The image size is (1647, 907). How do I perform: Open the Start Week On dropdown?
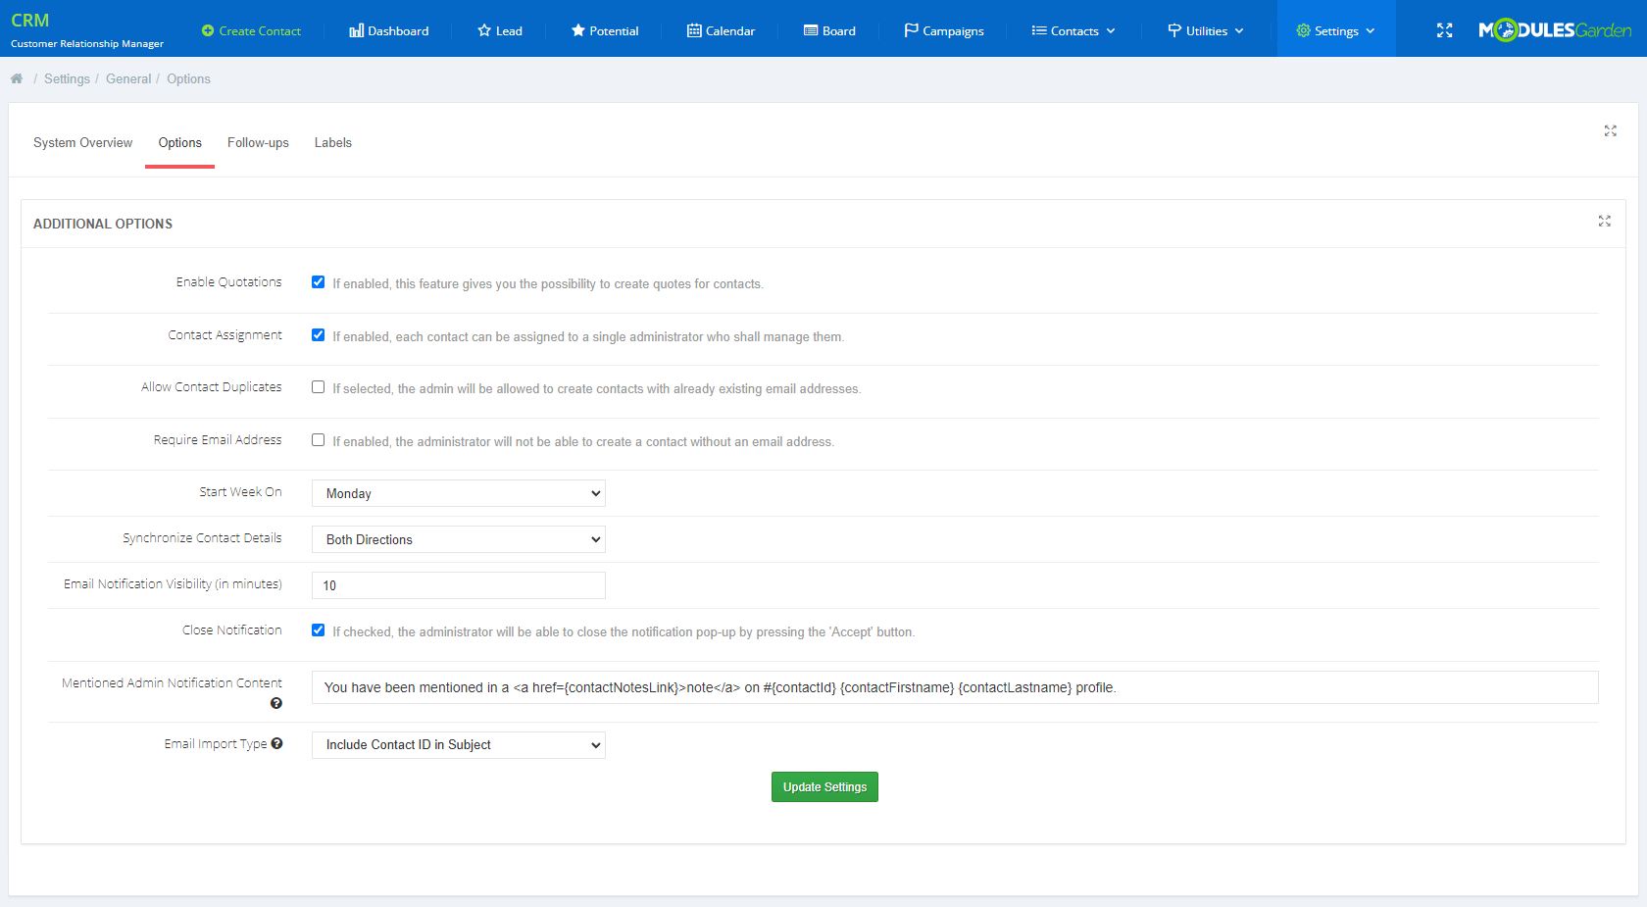458,493
